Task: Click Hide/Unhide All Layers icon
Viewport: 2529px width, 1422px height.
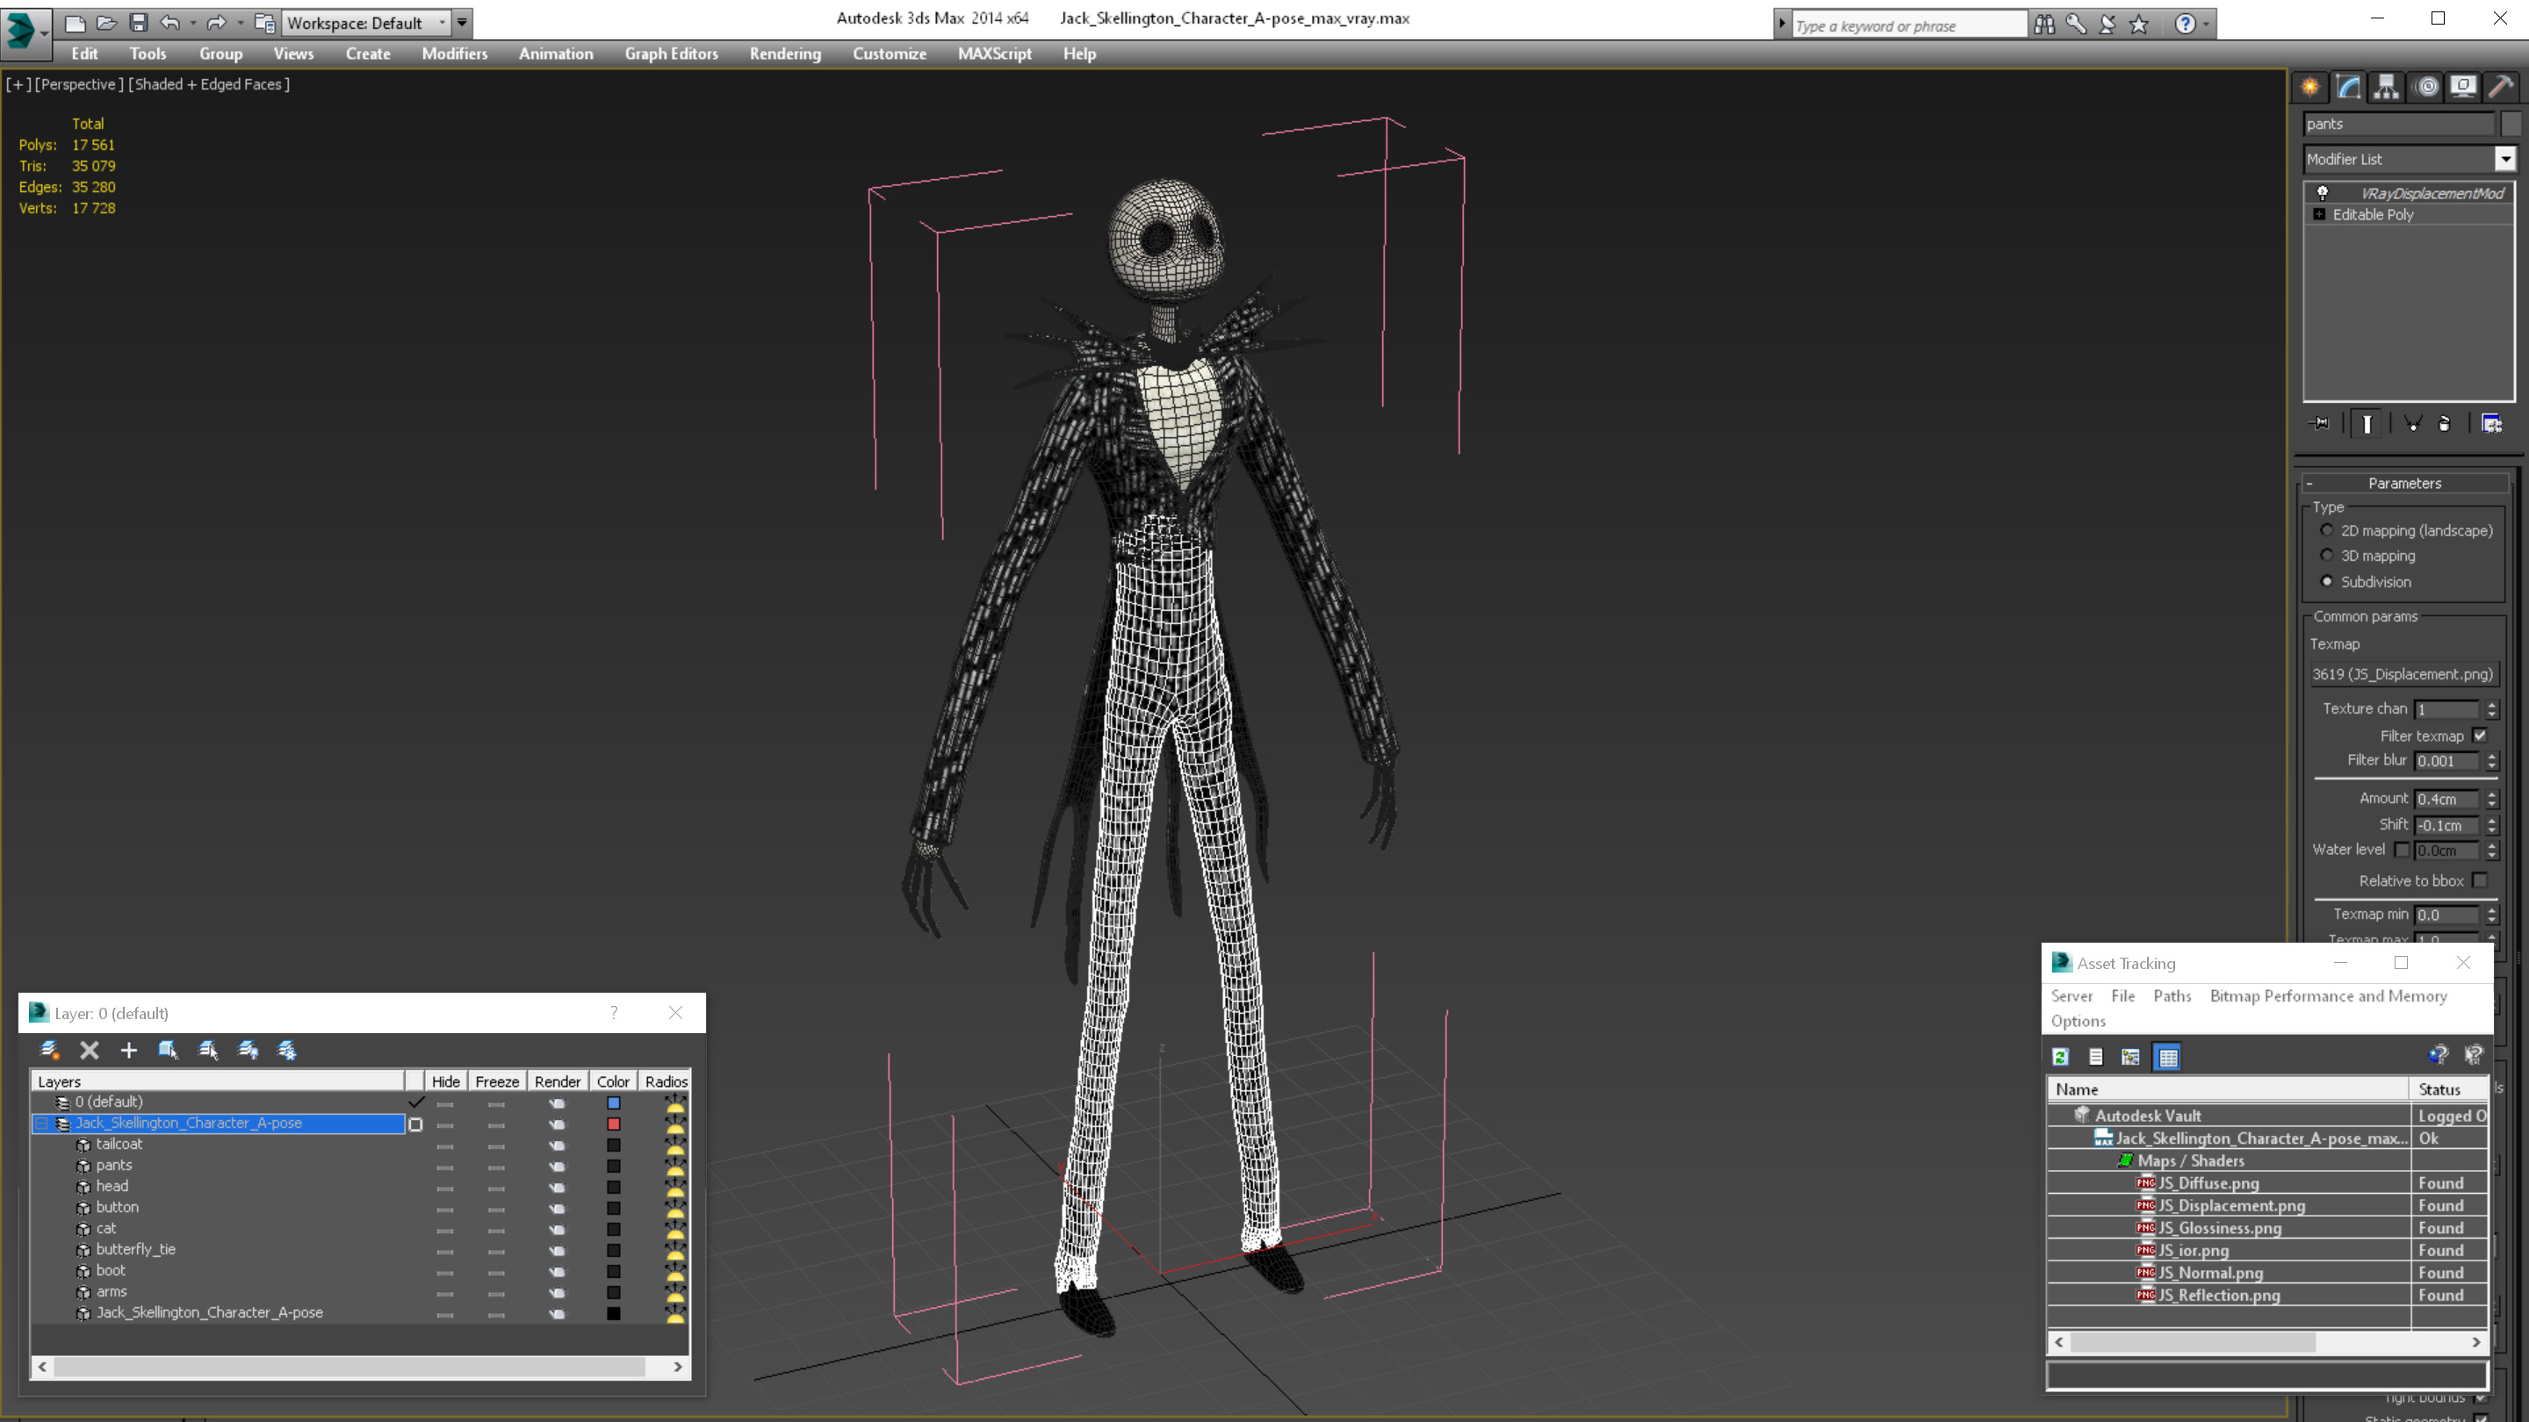Action: point(249,1050)
